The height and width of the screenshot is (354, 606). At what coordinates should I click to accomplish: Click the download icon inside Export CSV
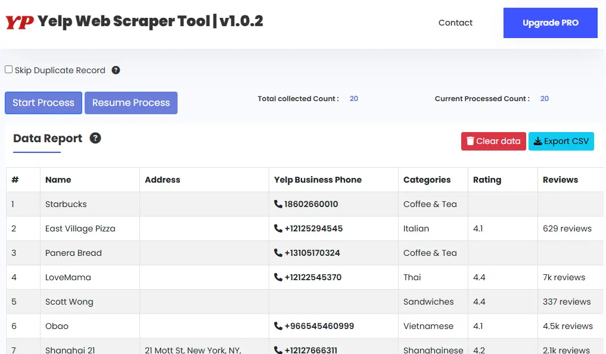point(539,141)
